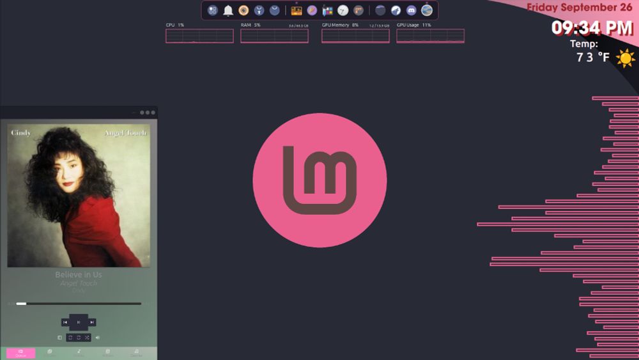Click the GPU Memory graph
This screenshot has width=639, height=360.
[355, 36]
